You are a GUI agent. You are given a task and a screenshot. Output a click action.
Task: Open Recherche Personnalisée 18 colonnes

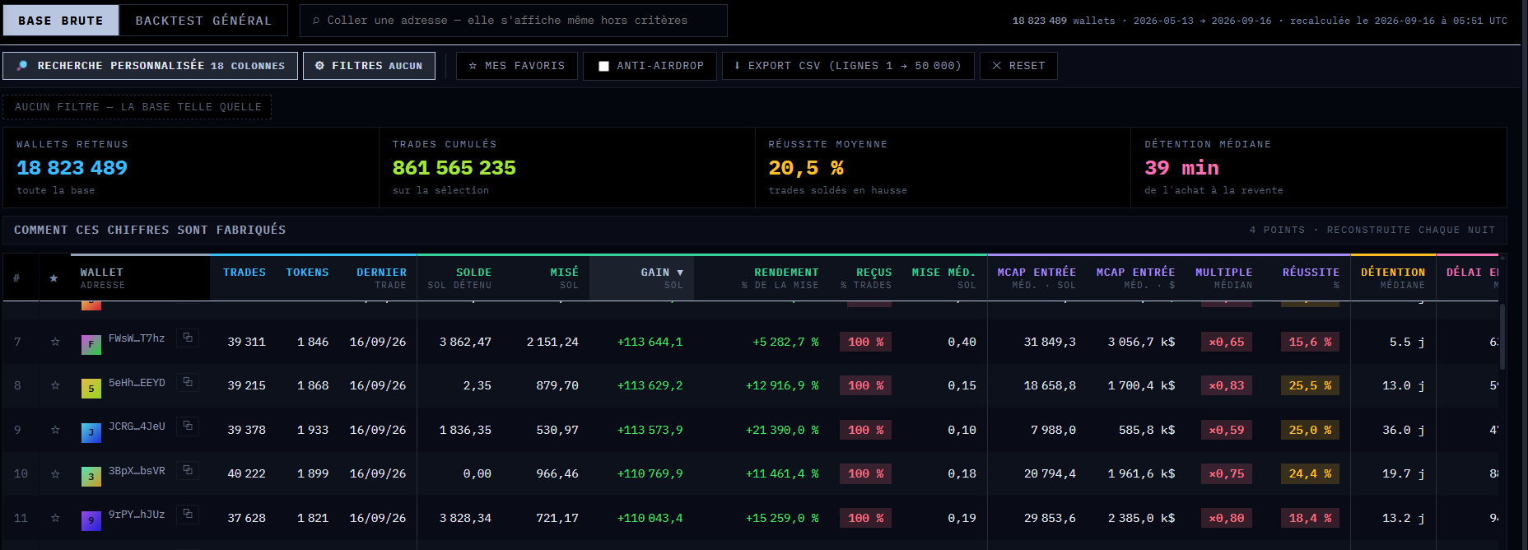coord(150,66)
